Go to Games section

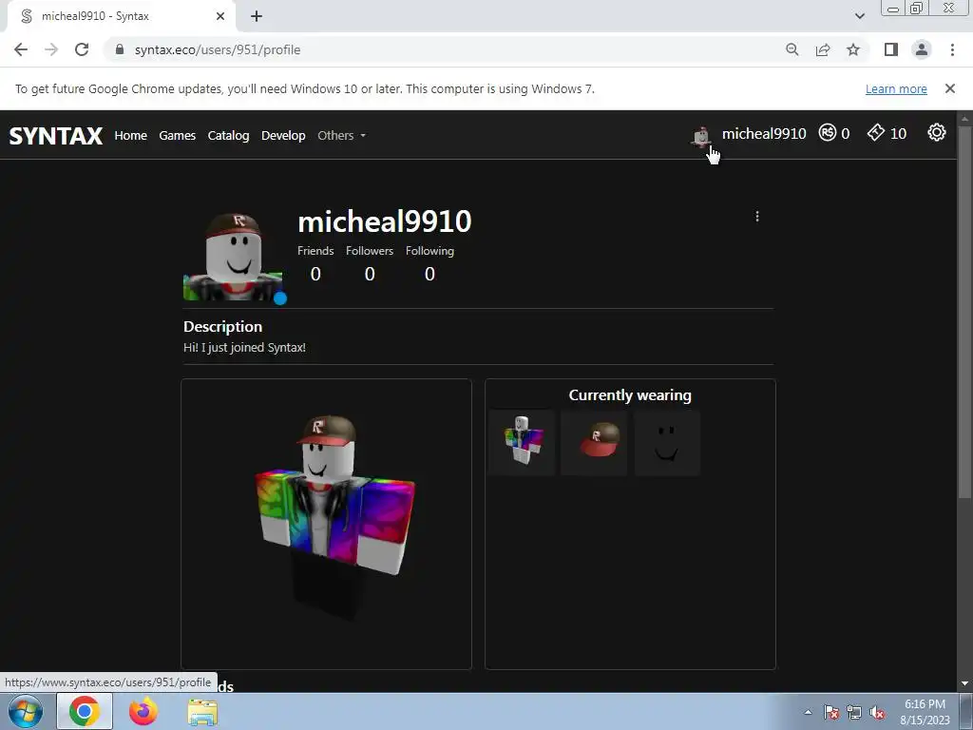coord(177,135)
